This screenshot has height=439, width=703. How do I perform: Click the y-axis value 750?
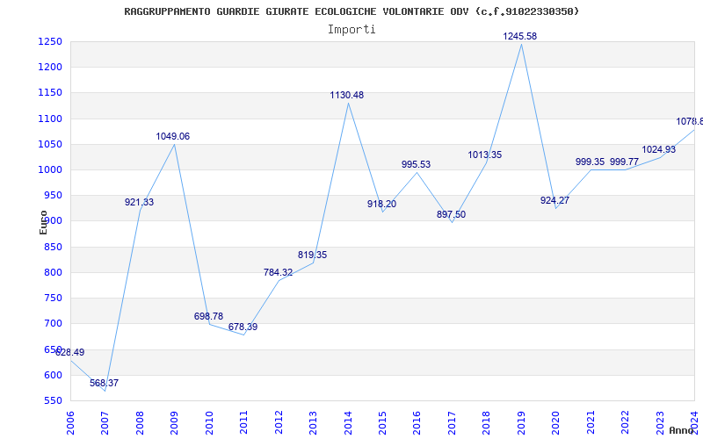(53, 298)
